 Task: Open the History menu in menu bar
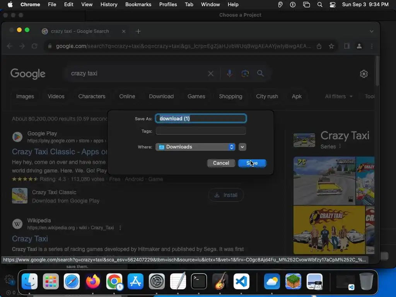point(109,4)
